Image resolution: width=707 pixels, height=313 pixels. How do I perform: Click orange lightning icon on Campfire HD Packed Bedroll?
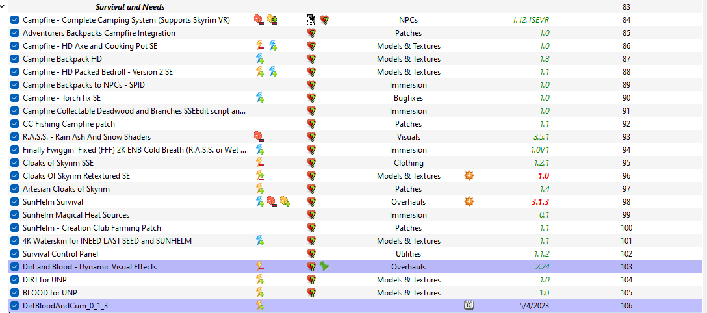pyautogui.click(x=260, y=71)
